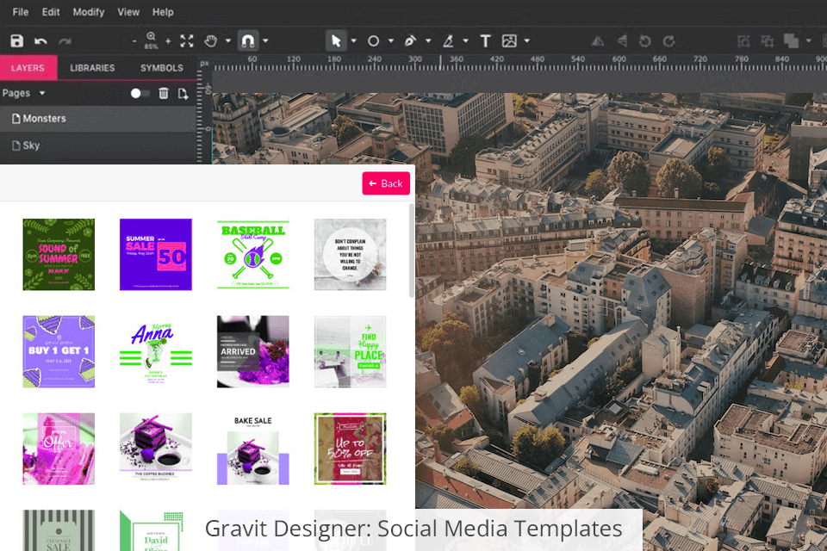Rotate selection clockwise
Image resolution: width=827 pixels, height=551 pixels.
pos(668,41)
